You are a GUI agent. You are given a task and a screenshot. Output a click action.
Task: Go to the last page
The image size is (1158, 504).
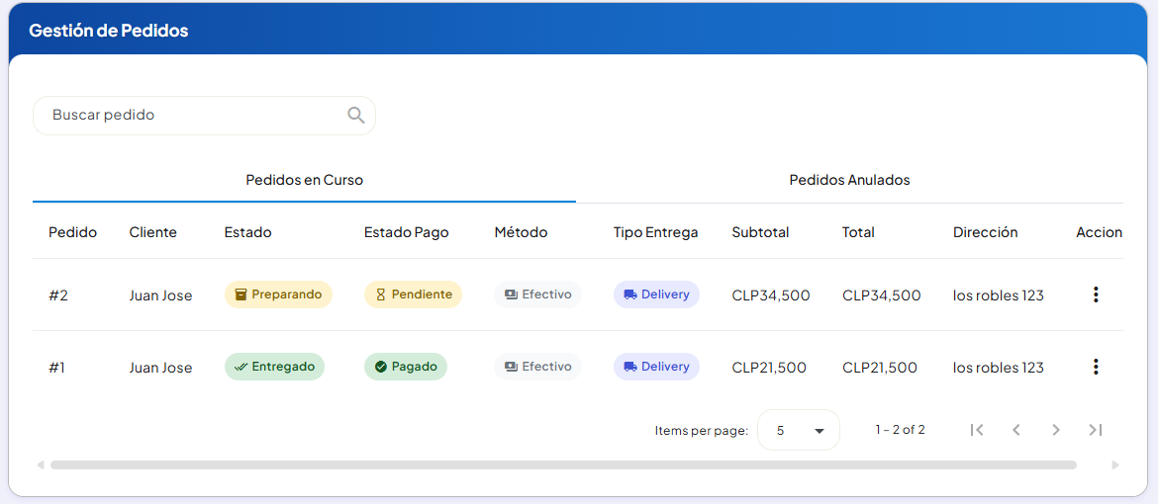(1096, 430)
